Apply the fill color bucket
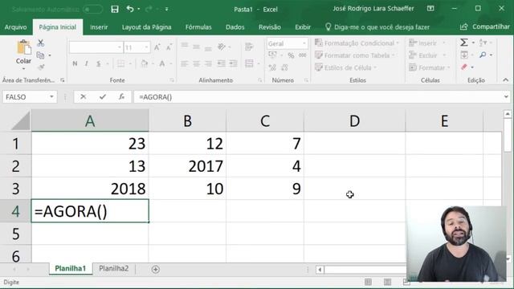 tap(144, 63)
